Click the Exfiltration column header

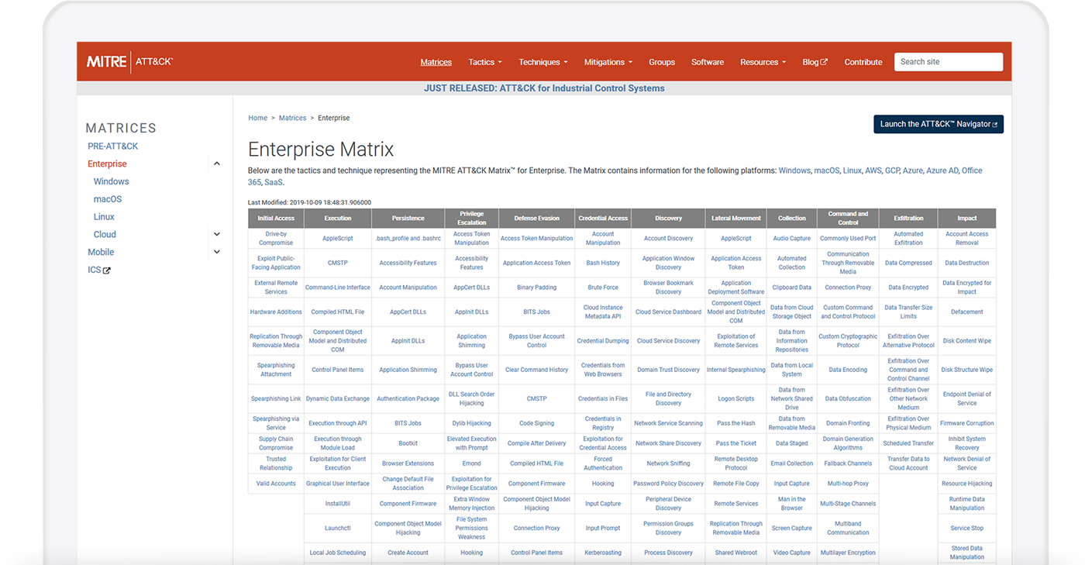coord(908,219)
